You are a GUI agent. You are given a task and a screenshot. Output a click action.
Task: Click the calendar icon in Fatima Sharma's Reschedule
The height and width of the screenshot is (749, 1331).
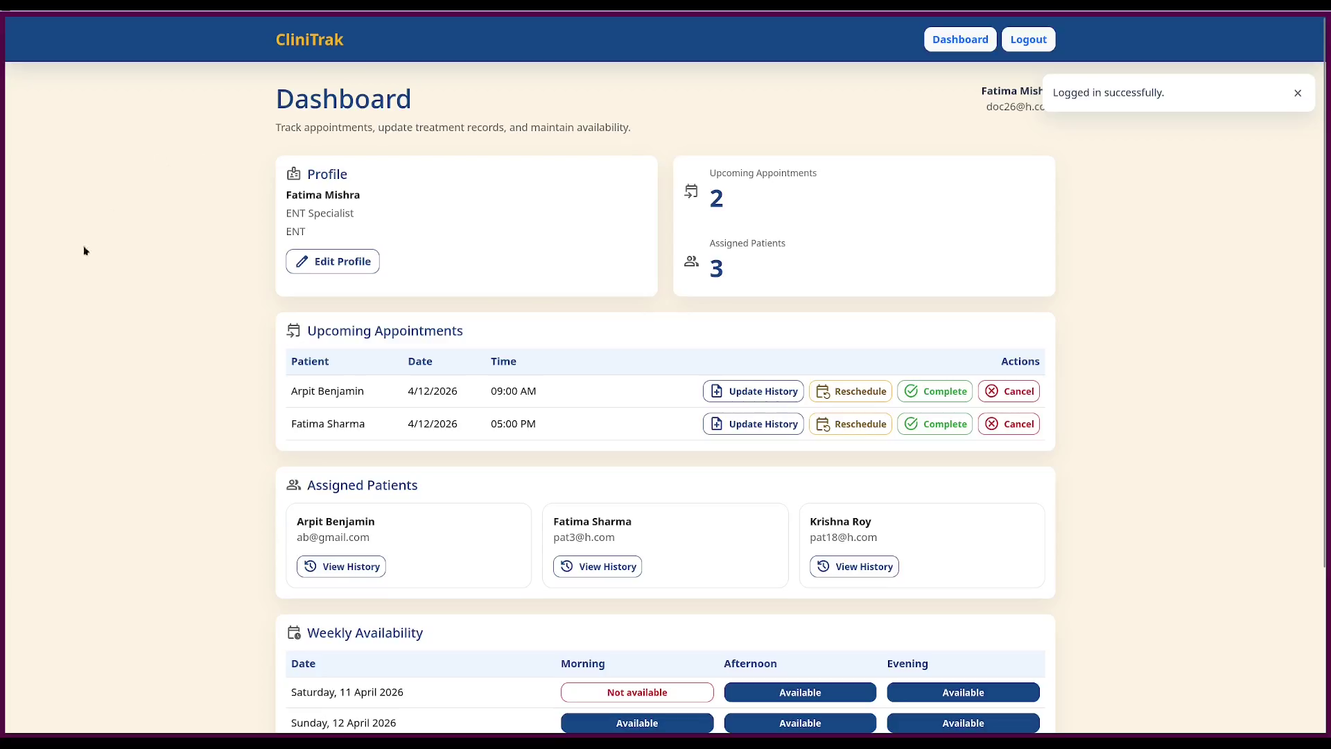pos(823,424)
